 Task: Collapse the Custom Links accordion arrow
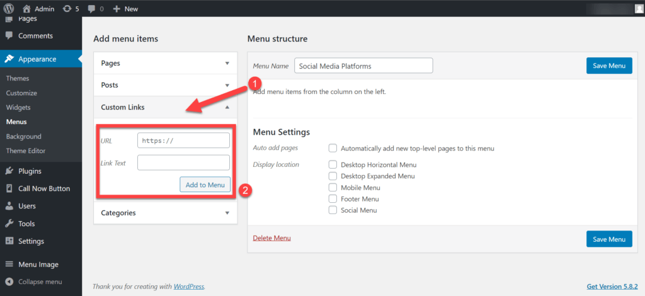[227, 107]
